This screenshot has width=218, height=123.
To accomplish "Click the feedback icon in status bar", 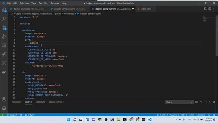I will [x=209, y=115].
